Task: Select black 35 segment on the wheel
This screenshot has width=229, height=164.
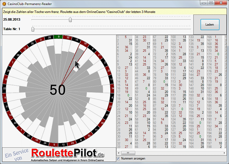Action: click(32, 43)
